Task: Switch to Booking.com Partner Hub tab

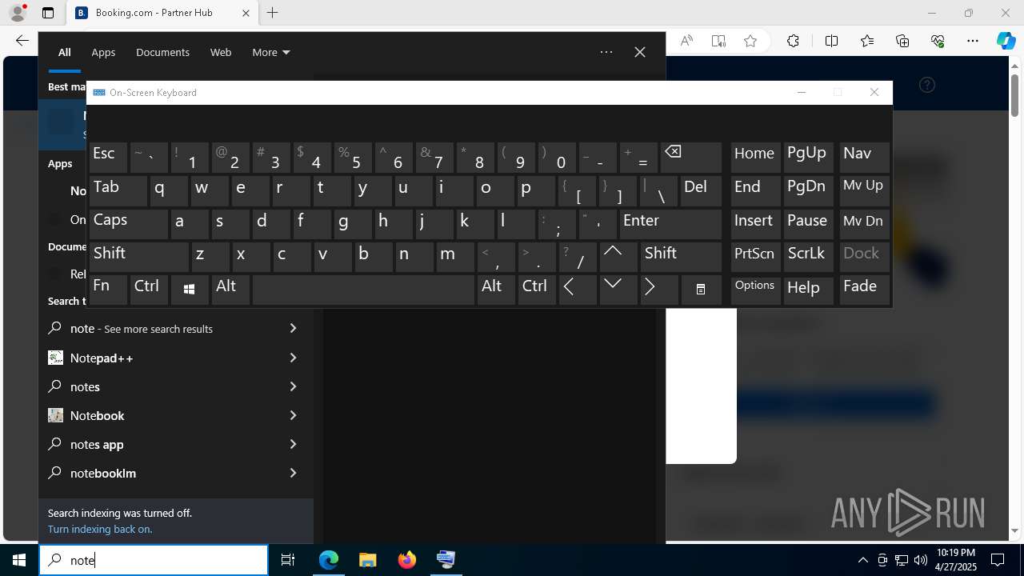Action: pos(162,13)
